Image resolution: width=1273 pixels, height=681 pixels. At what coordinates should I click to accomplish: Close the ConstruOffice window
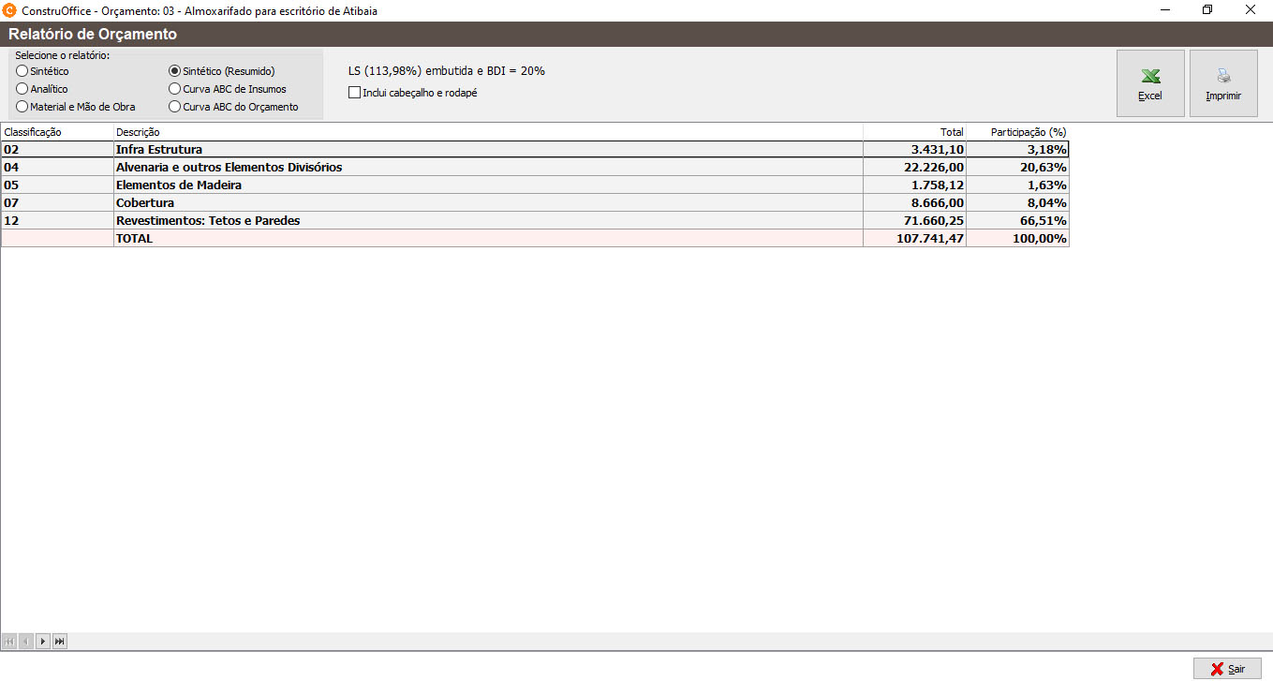(1251, 10)
